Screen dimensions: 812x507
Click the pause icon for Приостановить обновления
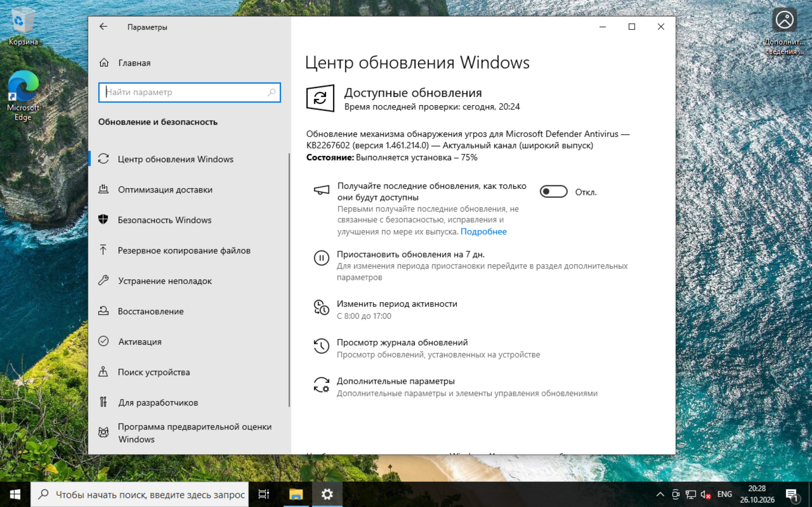(x=321, y=258)
